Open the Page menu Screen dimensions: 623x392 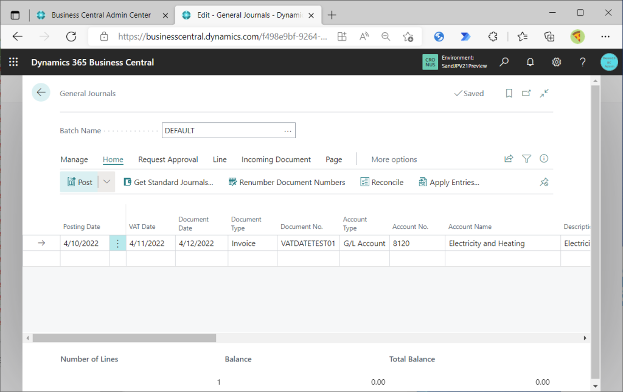(x=334, y=159)
